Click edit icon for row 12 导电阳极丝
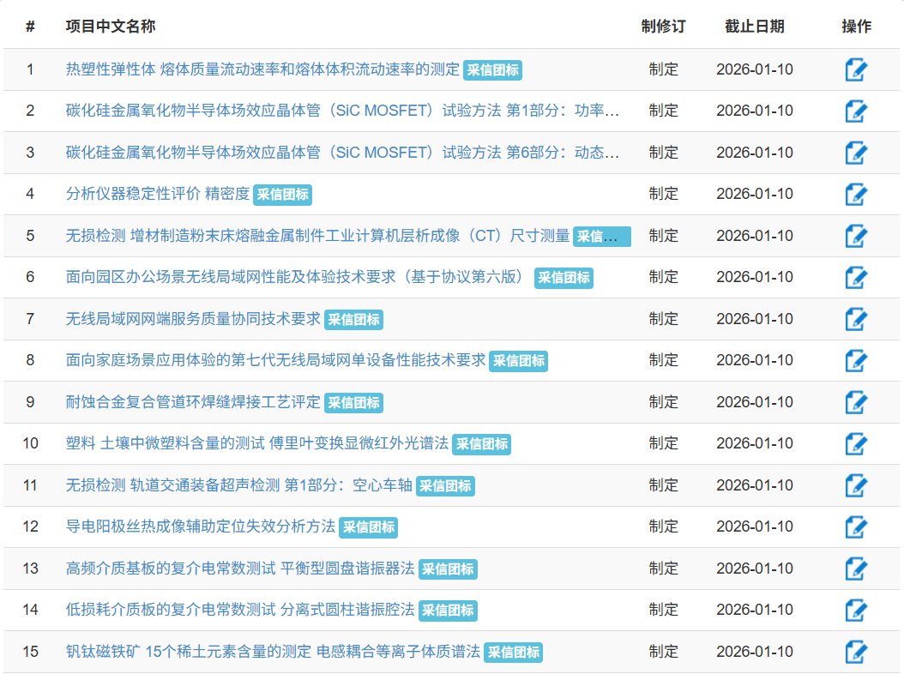The height and width of the screenshot is (674, 904). point(855,527)
